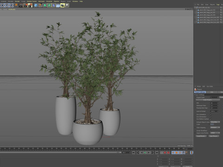The image size is (223, 167).
Task: Go to start of timeline
Action: 133,153
